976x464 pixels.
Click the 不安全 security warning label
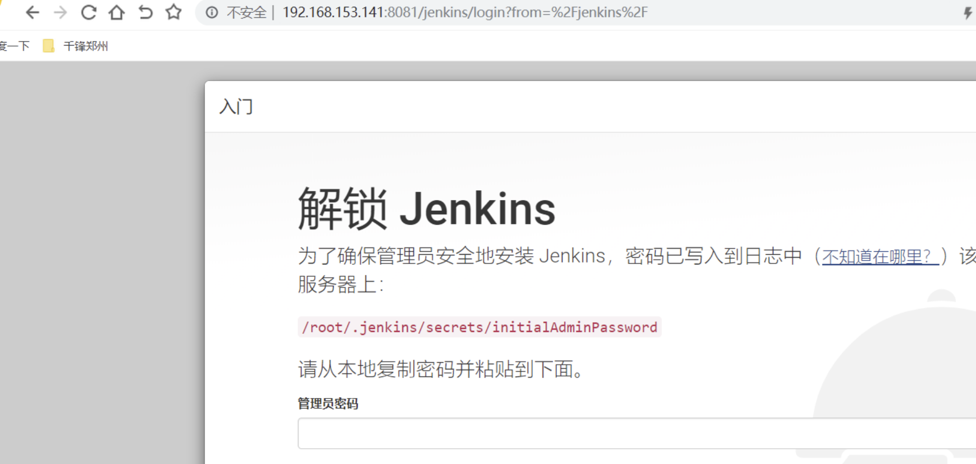click(x=246, y=12)
